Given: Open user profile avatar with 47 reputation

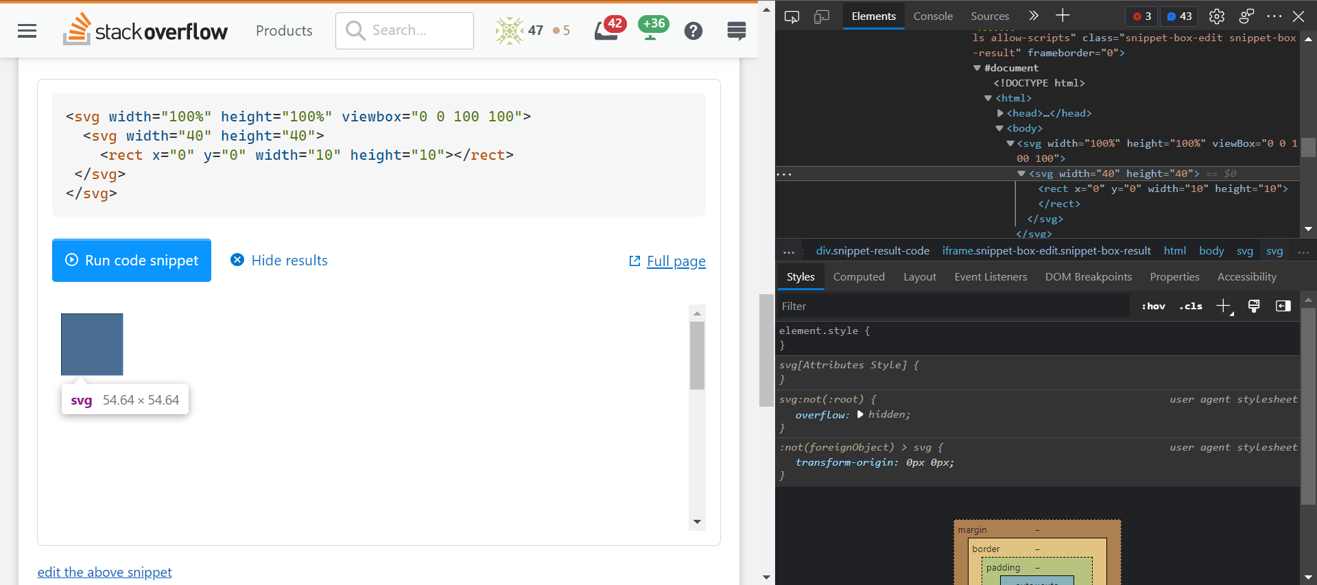Looking at the screenshot, I should (x=509, y=30).
